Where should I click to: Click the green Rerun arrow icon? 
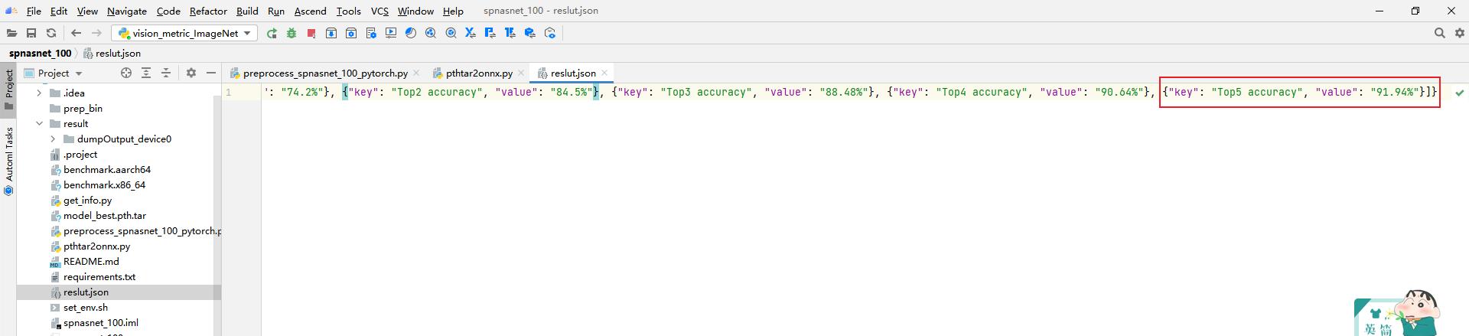click(x=272, y=33)
